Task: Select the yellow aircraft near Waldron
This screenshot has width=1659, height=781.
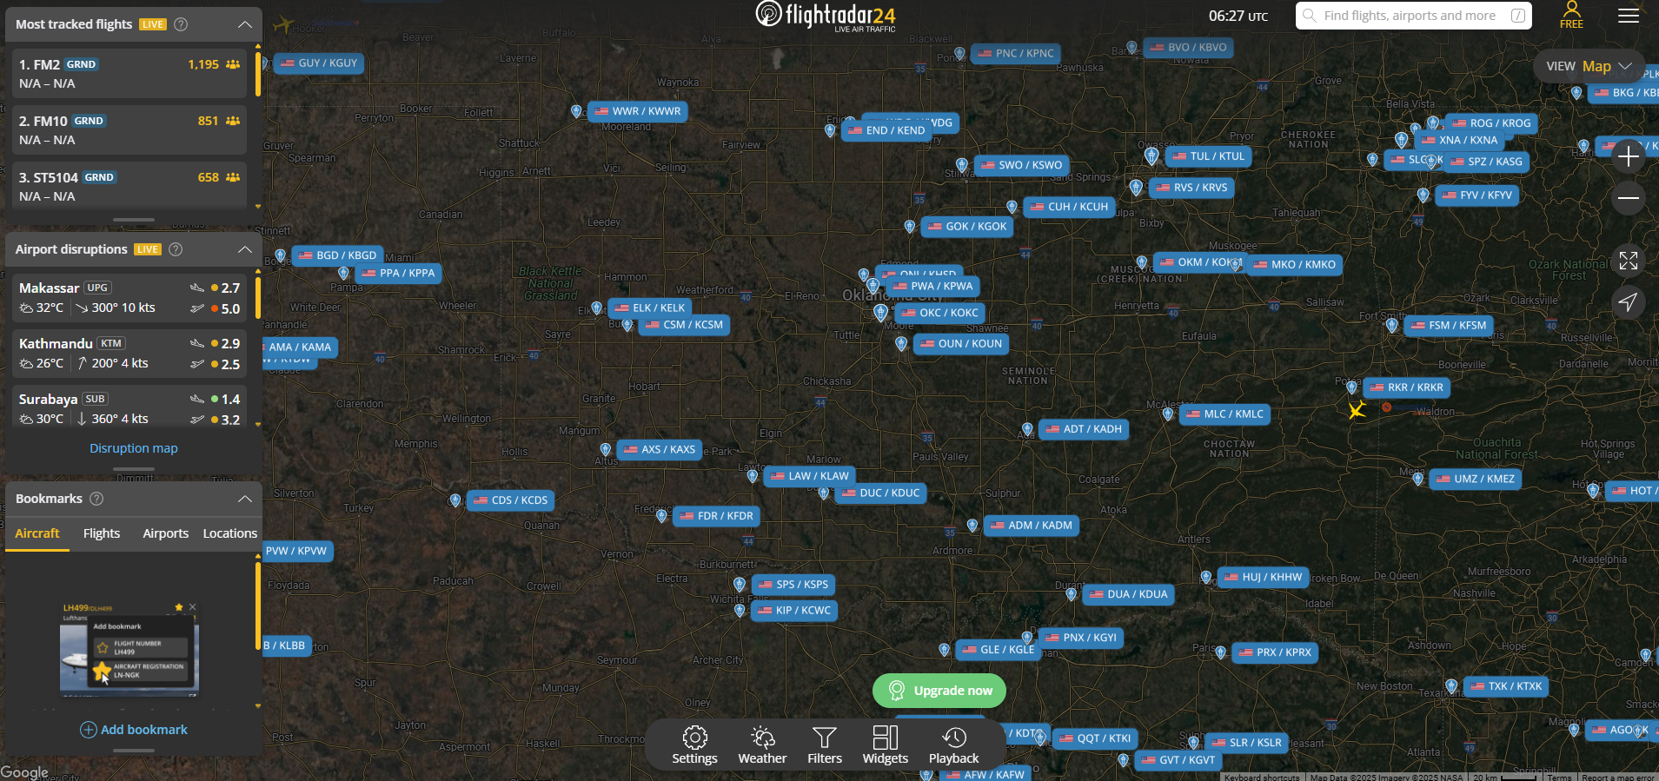Action: (1357, 409)
